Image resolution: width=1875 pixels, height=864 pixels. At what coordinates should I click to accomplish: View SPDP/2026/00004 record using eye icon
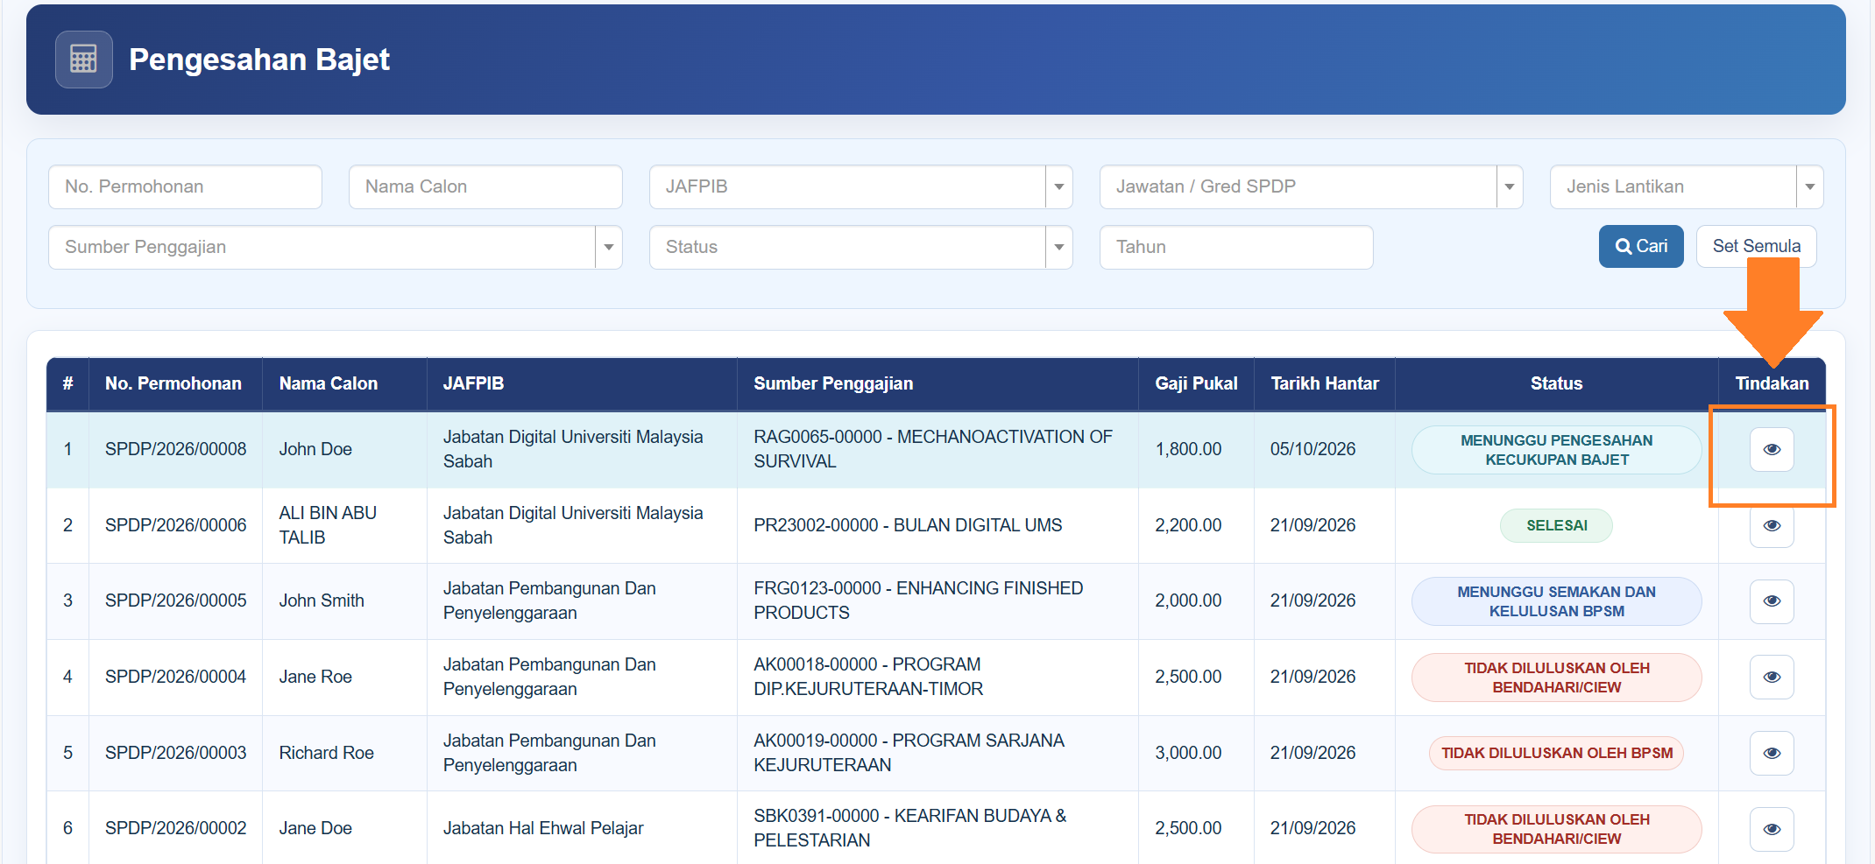click(x=1771, y=677)
